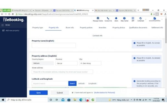Screen dimensions: 167x111
Task: Click the Submit button
Action: (60, 93)
